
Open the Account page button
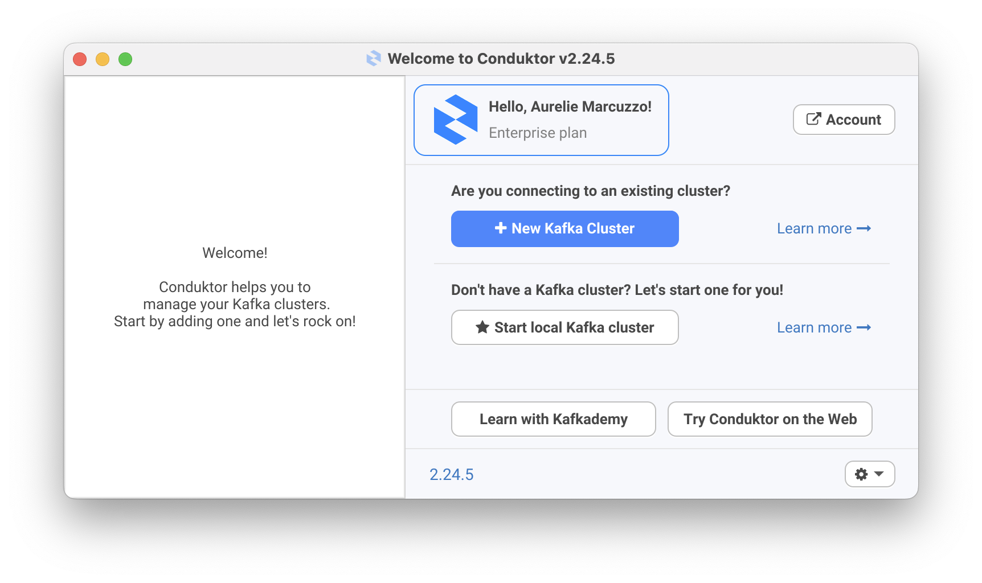[844, 120]
